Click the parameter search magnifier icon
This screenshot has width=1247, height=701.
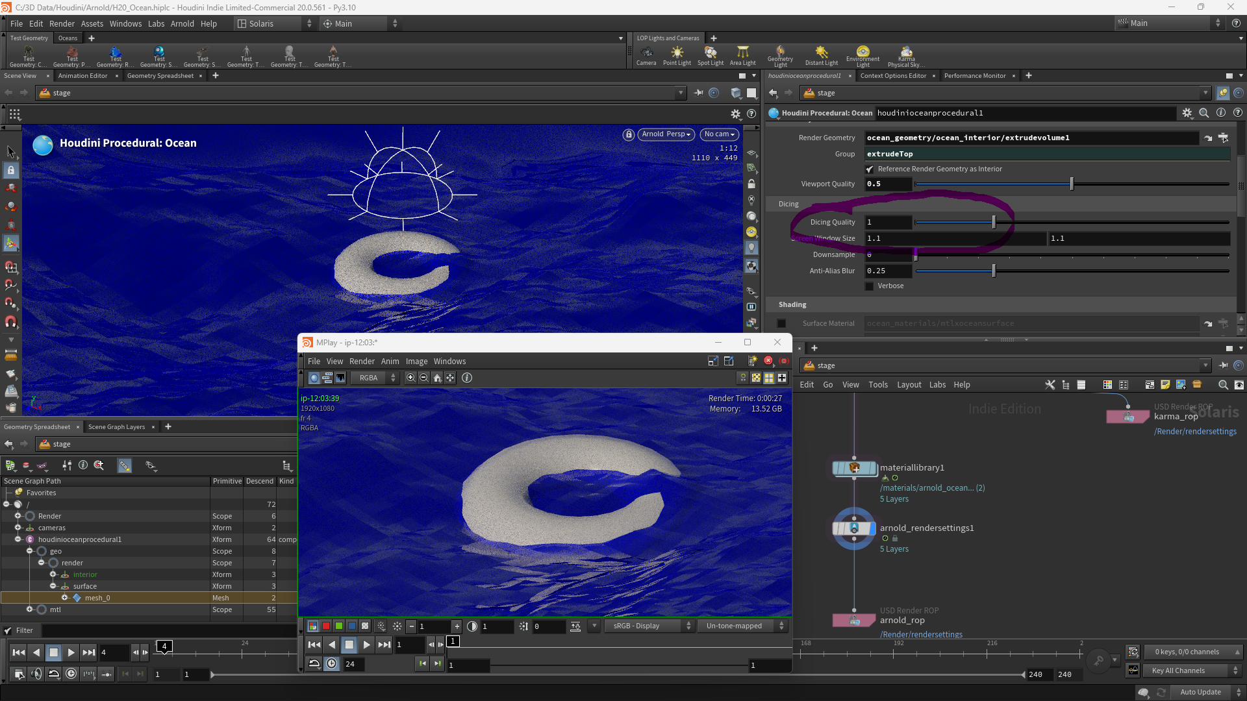[1204, 113]
